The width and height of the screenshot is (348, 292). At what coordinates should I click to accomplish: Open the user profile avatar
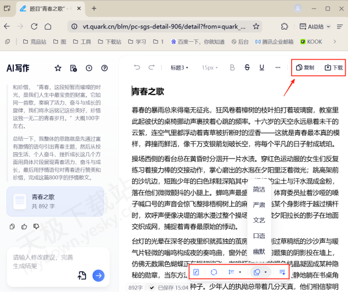coord(298,9)
